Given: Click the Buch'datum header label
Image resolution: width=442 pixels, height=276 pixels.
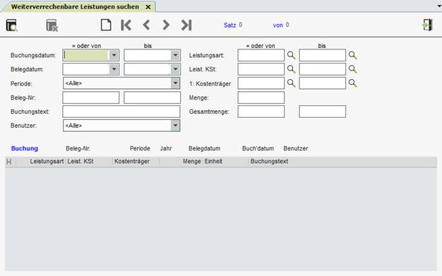Looking at the screenshot, I should pyautogui.click(x=258, y=148).
